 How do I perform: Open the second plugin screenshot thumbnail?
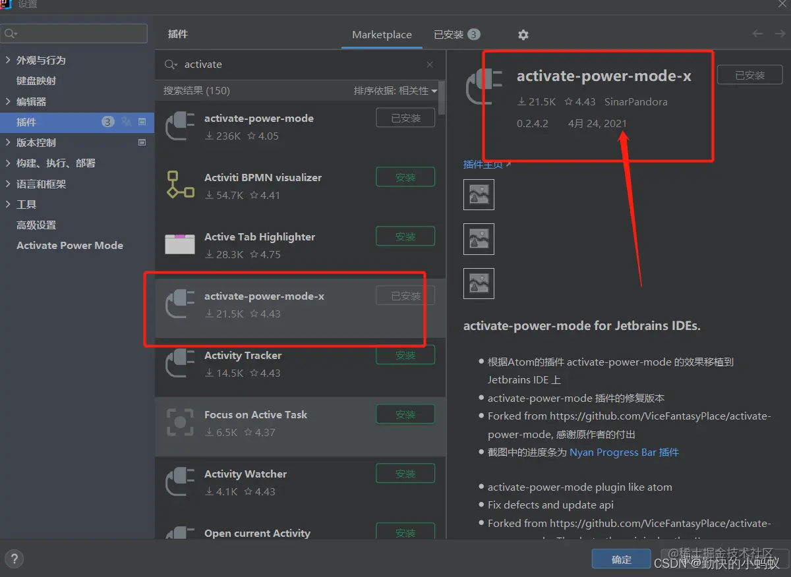click(479, 239)
